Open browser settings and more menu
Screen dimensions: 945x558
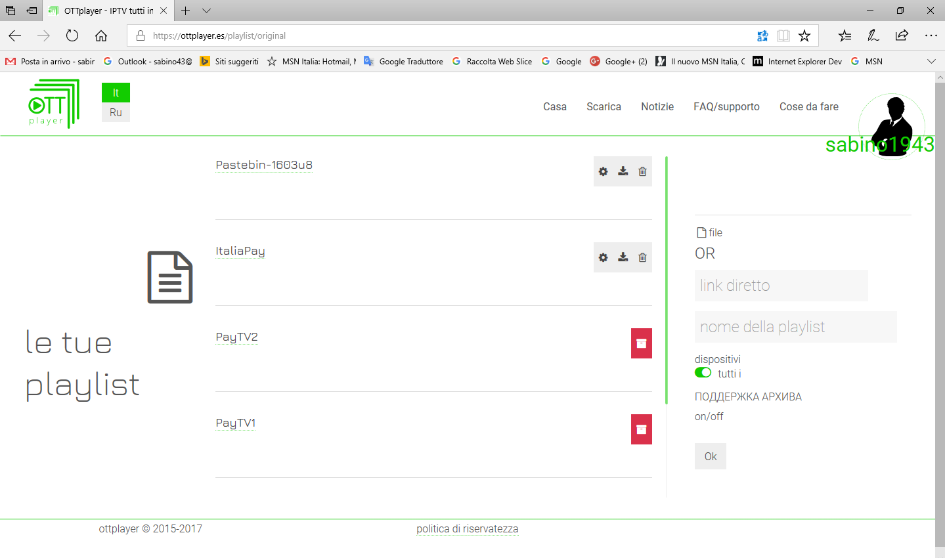pyautogui.click(x=931, y=35)
